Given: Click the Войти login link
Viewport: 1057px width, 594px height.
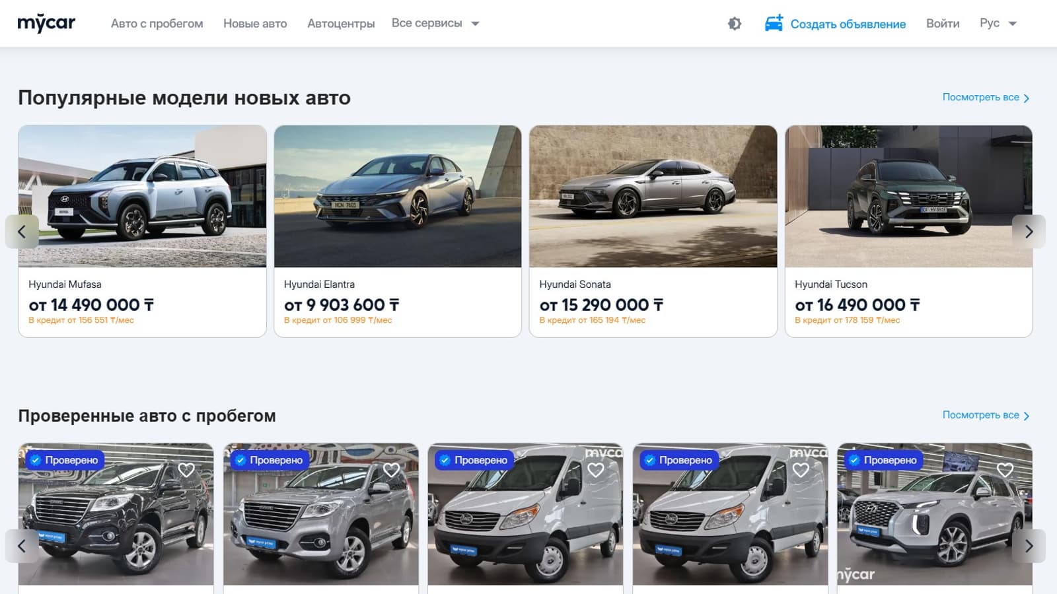Looking at the screenshot, I should pos(943,24).
